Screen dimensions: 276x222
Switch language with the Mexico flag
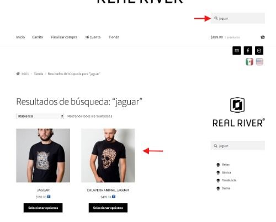250,62
